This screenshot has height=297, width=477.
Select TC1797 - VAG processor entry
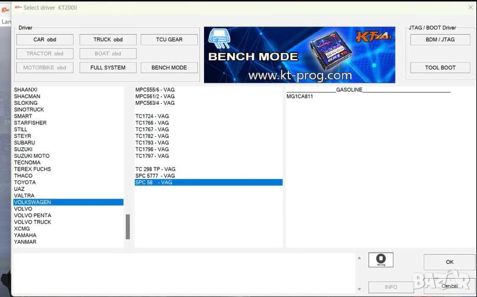pos(152,156)
